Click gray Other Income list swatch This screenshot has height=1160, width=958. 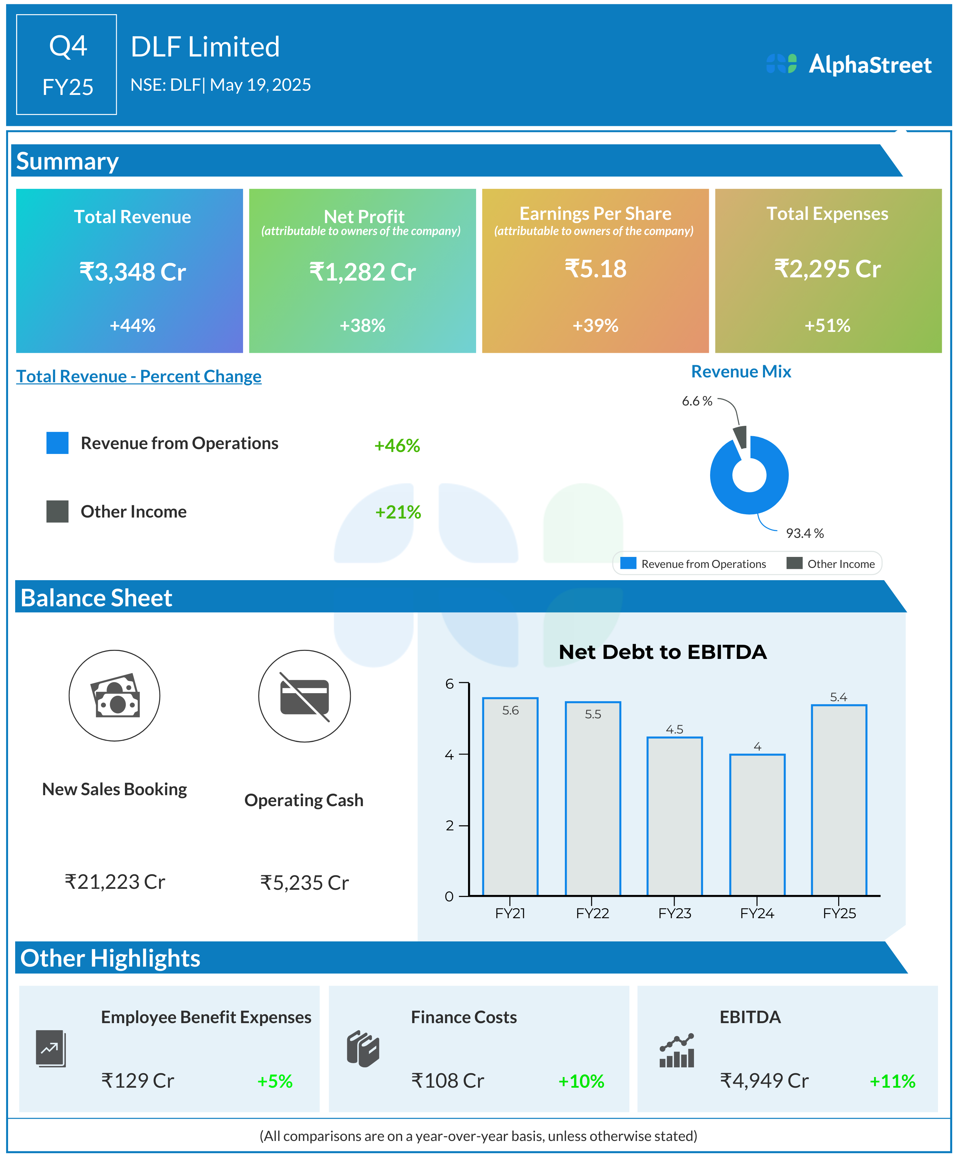(x=57, y=512)
